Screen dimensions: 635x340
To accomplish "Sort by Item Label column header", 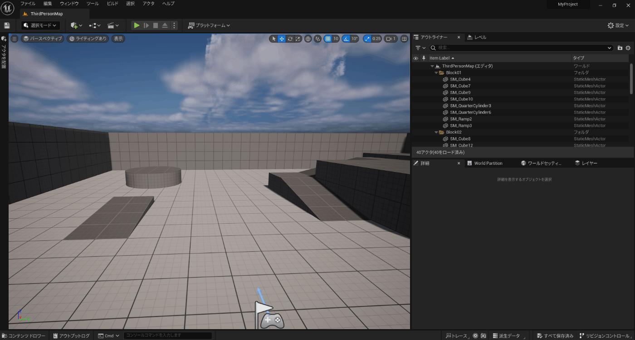I will 499,58.
